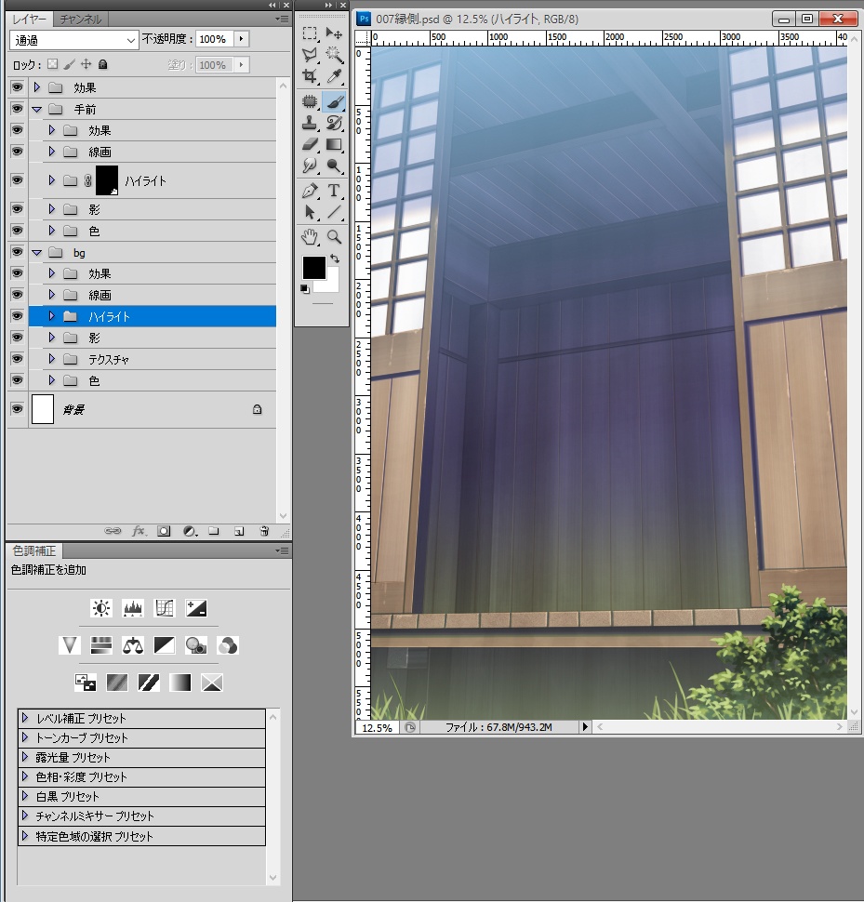
Task: Expand the レベル補正 プリセット list
Action: pos(24,717)
